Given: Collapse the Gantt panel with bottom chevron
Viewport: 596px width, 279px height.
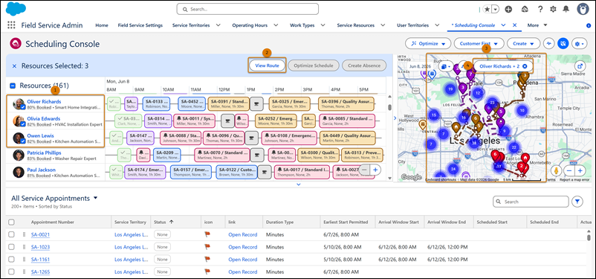Looking at the screenshot, I should tap(299, 185).
